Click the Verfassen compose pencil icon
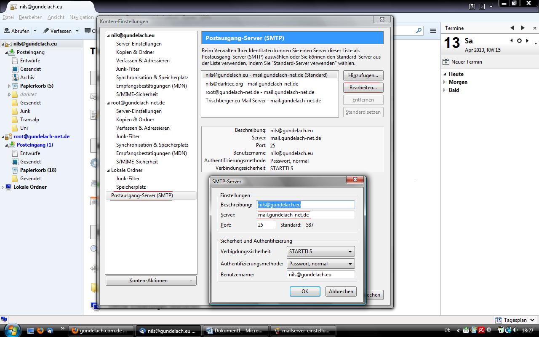 pos(46,31)
